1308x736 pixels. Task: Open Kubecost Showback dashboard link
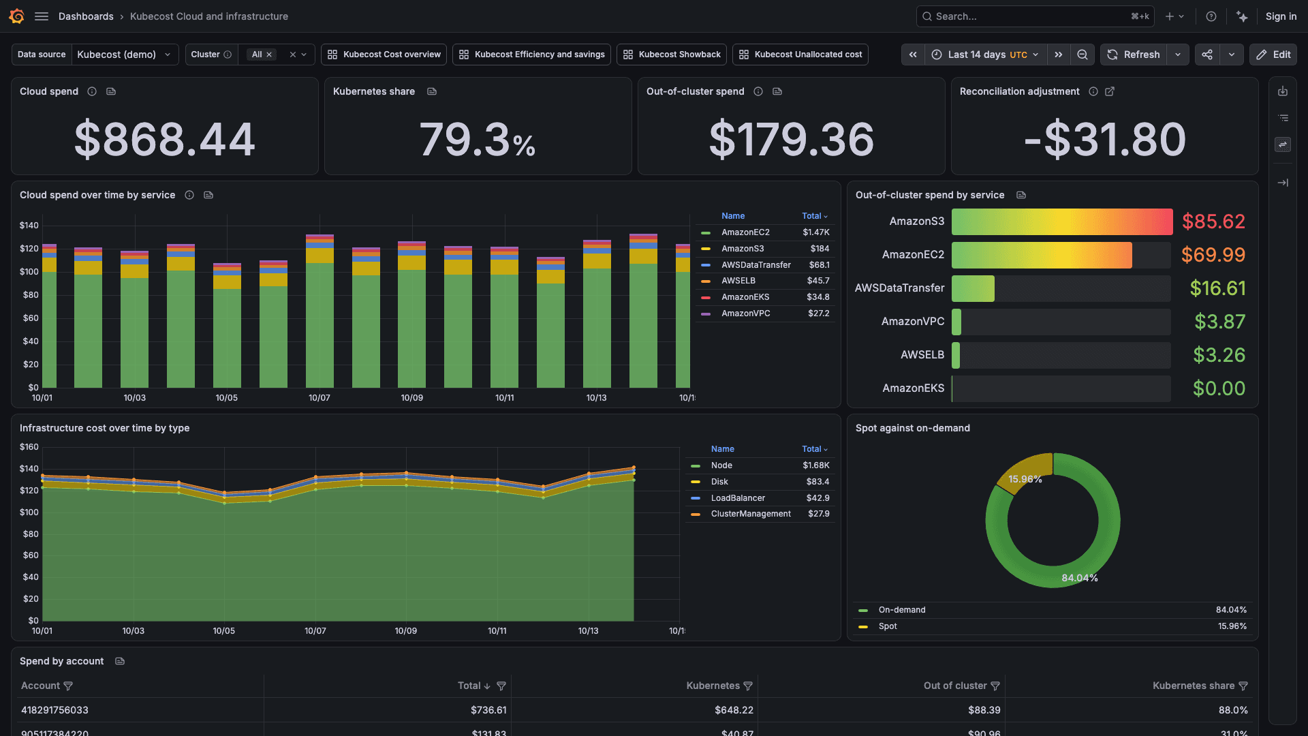pyautogui.click(x=672, y=55)
